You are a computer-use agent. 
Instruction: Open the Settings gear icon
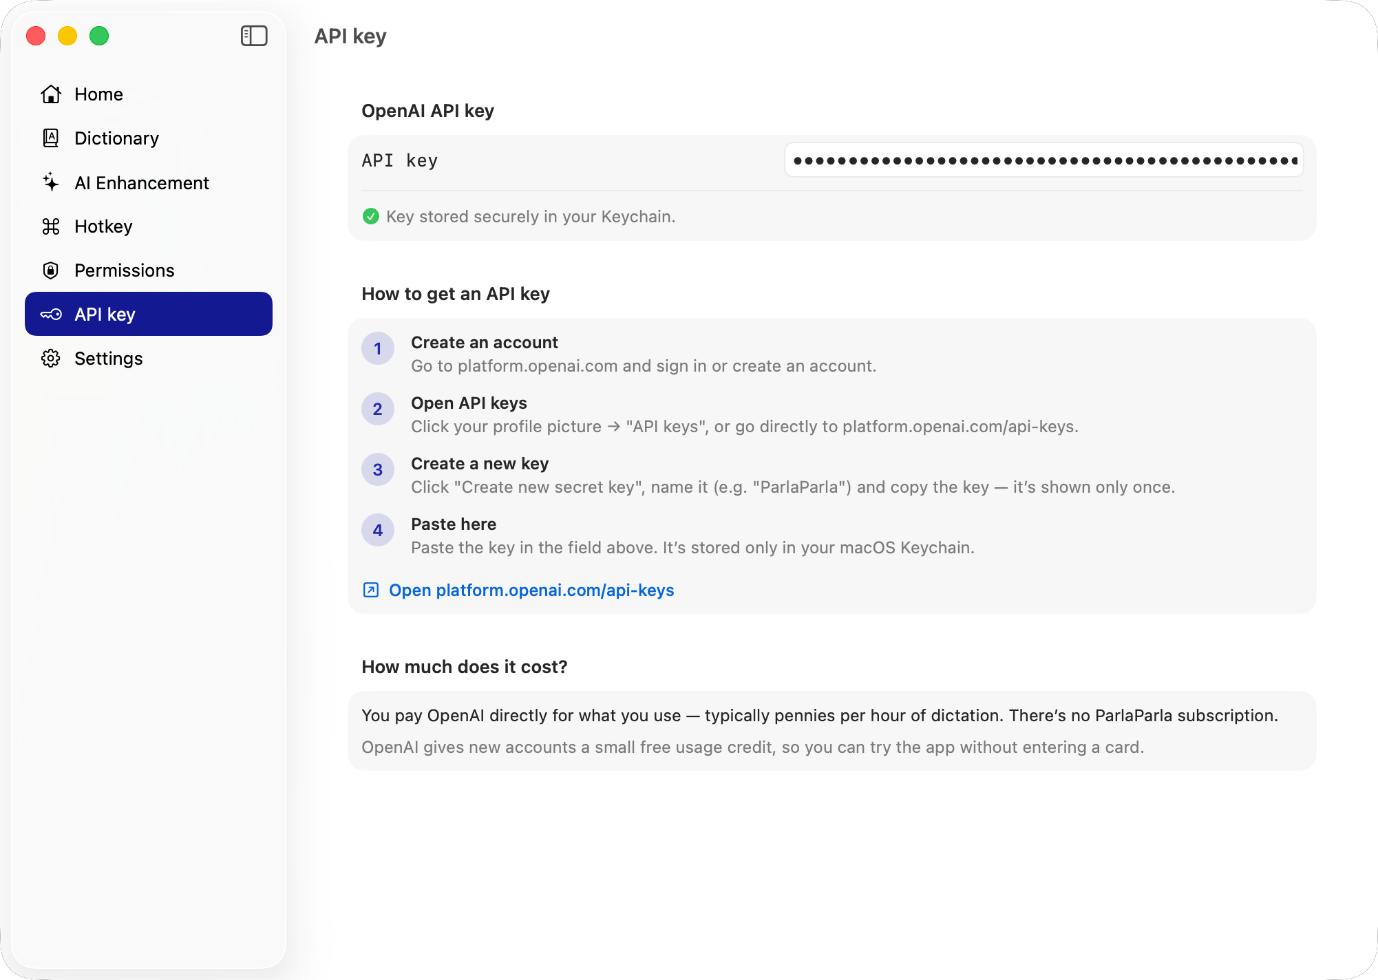coord(52,358)
